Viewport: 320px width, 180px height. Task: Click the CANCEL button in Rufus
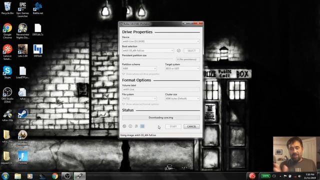191,126
